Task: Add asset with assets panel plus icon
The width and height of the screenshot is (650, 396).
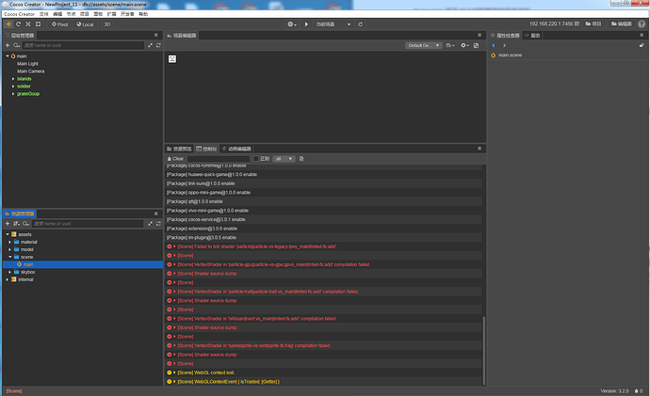Action: point(8,224)
